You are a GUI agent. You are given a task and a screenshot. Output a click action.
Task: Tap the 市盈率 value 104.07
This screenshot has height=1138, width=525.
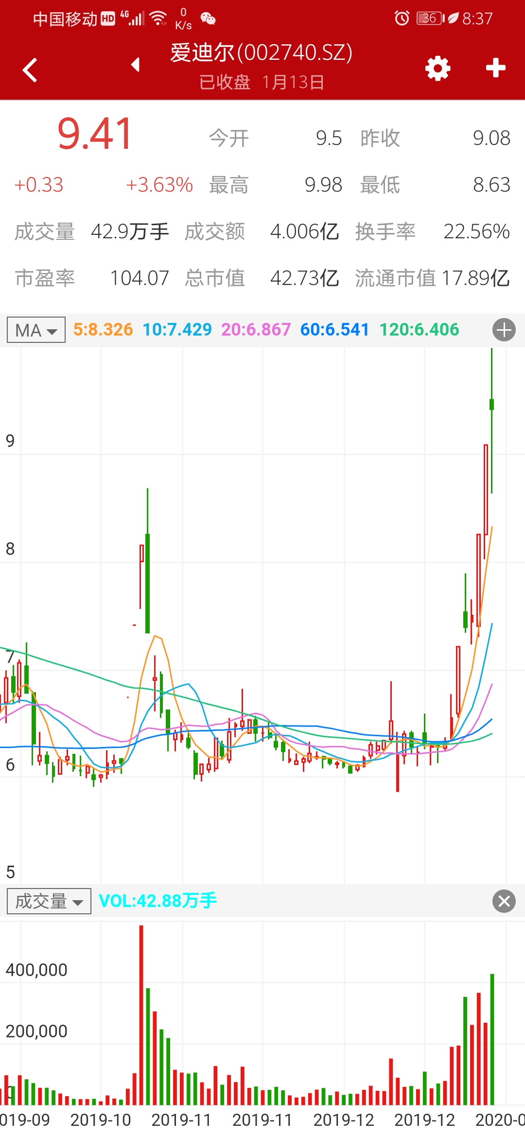tap(140, 278)
